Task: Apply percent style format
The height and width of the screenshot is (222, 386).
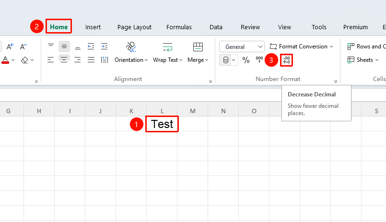Action: (x=246, y=60)
